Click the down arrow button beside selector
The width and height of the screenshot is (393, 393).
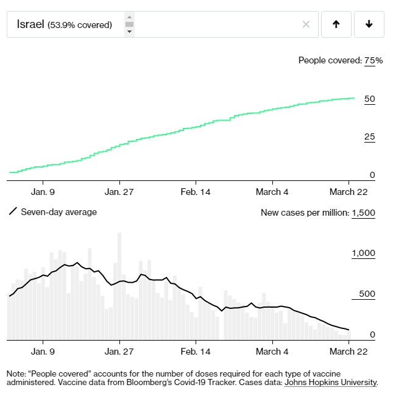click(369, 24)
